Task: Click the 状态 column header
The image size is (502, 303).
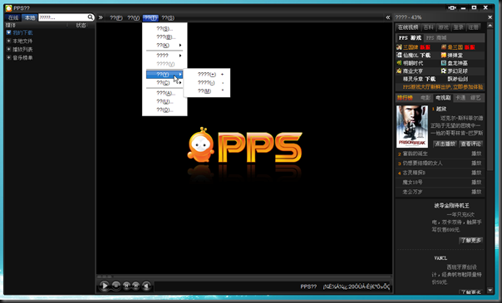Action: pyautogui.click(x=81, y=25)
